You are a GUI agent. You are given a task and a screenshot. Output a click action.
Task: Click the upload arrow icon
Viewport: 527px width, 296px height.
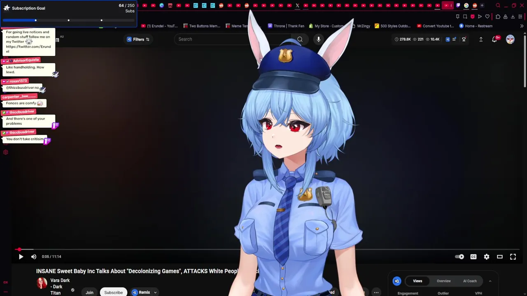click(x=481, y=39)
